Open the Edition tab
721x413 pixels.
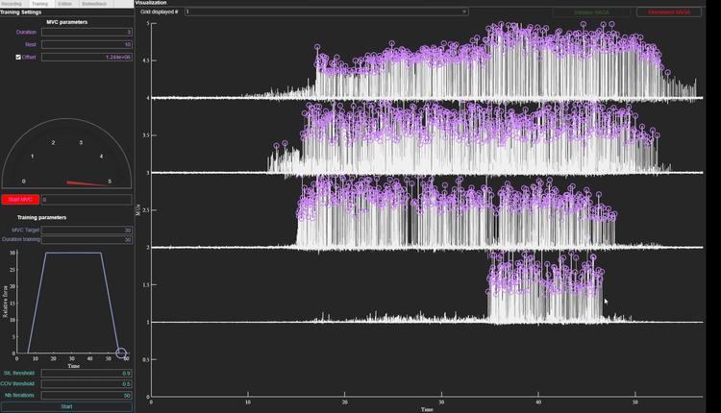click(x=64, y=4)
